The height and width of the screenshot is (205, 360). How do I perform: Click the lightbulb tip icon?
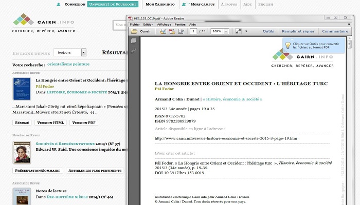[x=288, y=45]
